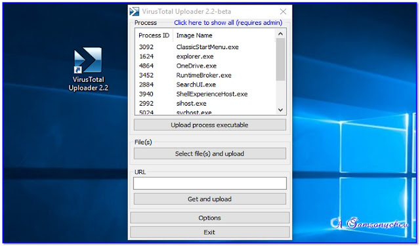The height and width of the screenshot is (246, 420).
Task: Close the VirusTotal Uploader window
Action: [283, 12]
